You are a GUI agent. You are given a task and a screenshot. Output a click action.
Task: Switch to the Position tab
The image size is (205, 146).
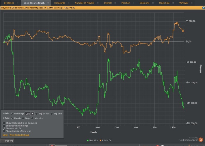[x=125, y=3]
